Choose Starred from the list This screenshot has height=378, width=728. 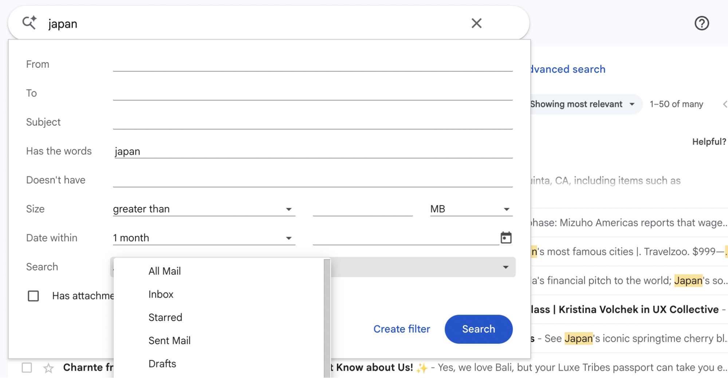click(165, 317)
